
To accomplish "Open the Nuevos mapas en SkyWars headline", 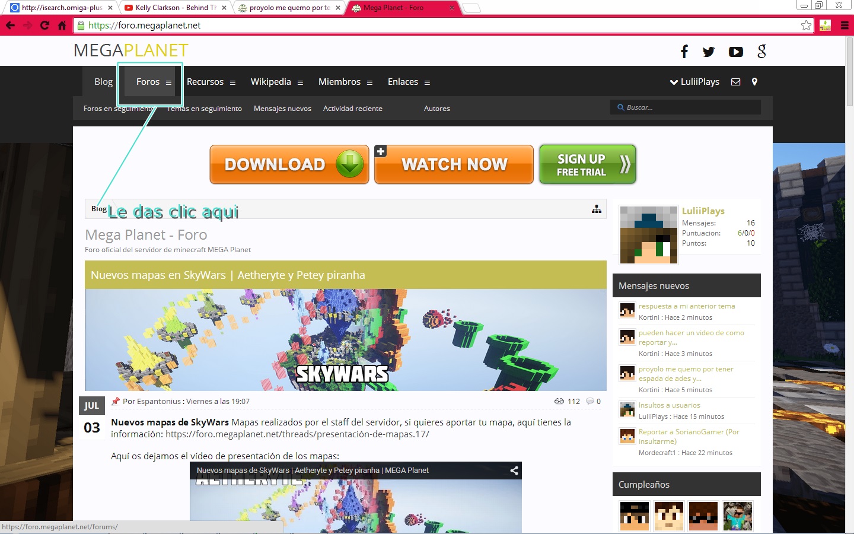I will (228, 275).
